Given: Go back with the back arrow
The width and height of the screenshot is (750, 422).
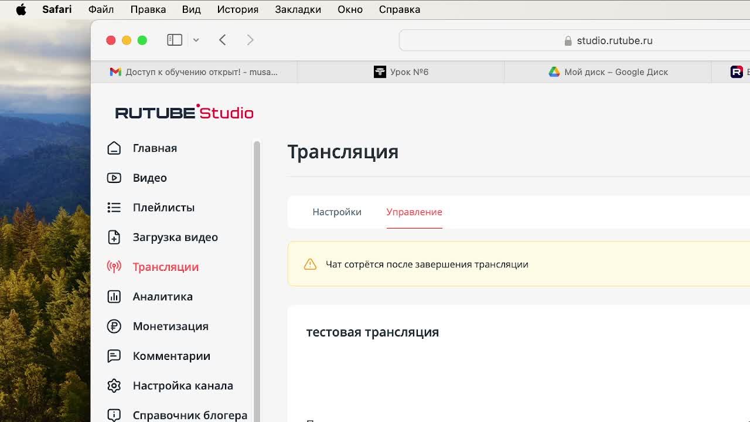Looking at the screenshot, I should click(x=223, y=40).
